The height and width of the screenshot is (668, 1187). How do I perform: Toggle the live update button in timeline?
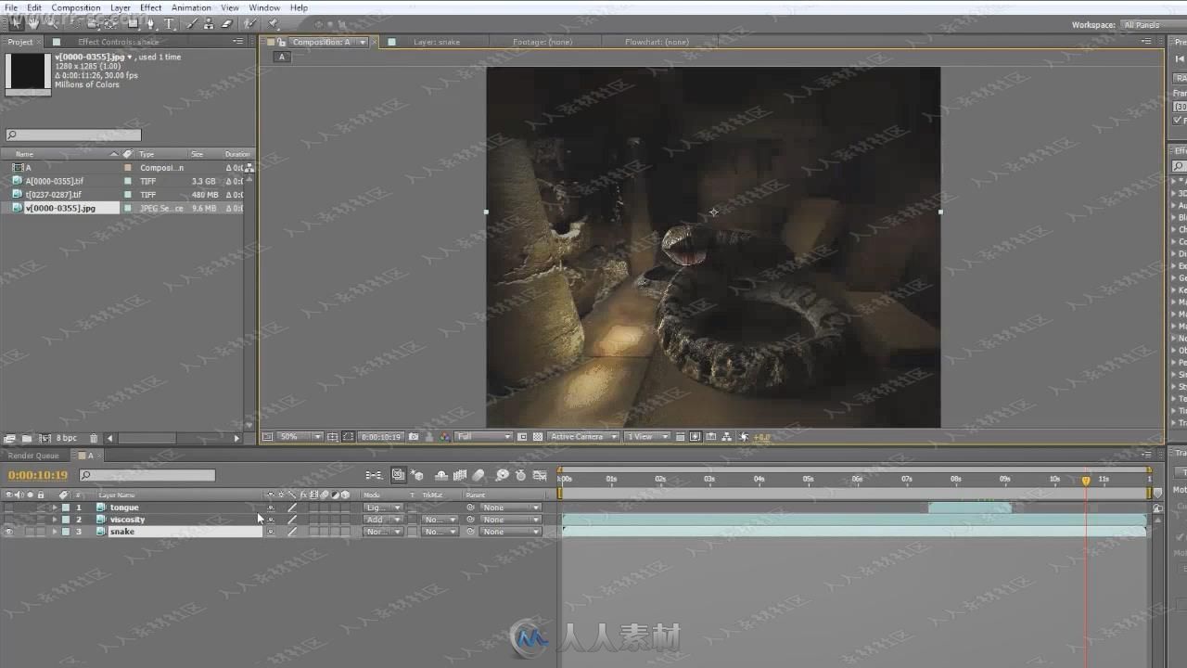tap(398, 475)
